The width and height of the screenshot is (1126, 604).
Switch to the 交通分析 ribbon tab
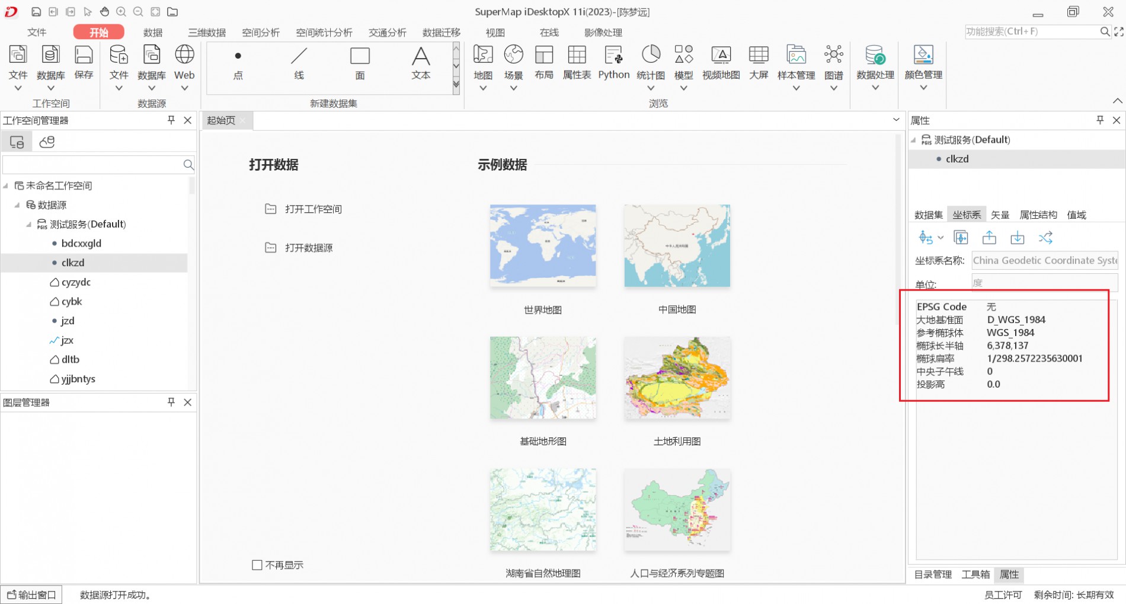388,32
